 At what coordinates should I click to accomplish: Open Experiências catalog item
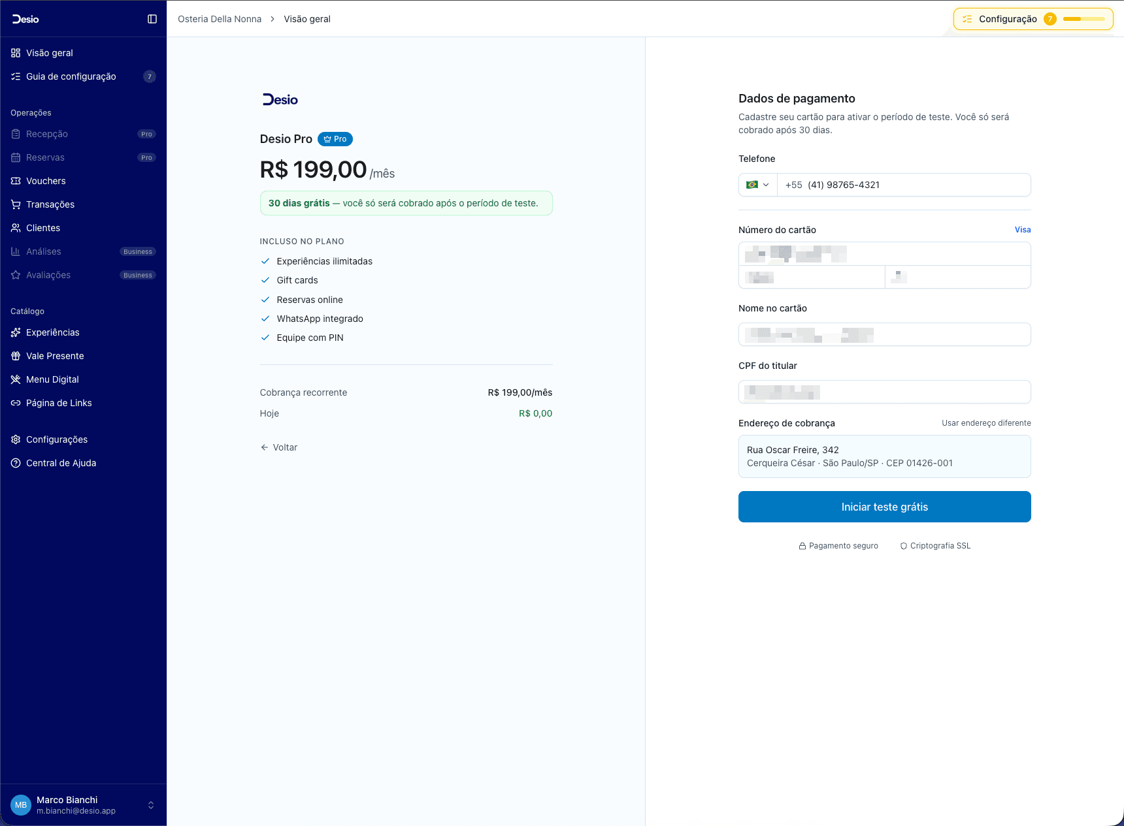point(84,332)
